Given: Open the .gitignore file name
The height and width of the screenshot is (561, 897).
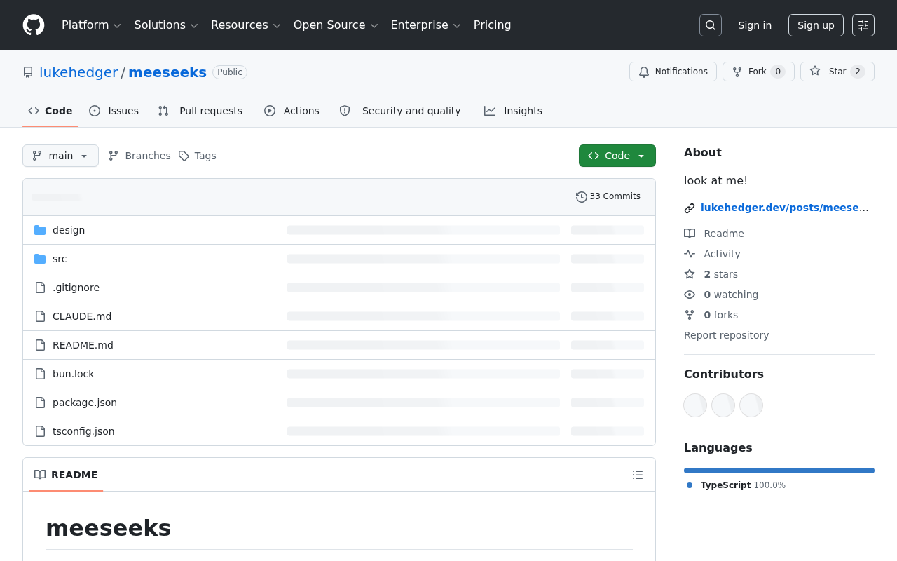Looking at the screenshot, I should (76, 288).
